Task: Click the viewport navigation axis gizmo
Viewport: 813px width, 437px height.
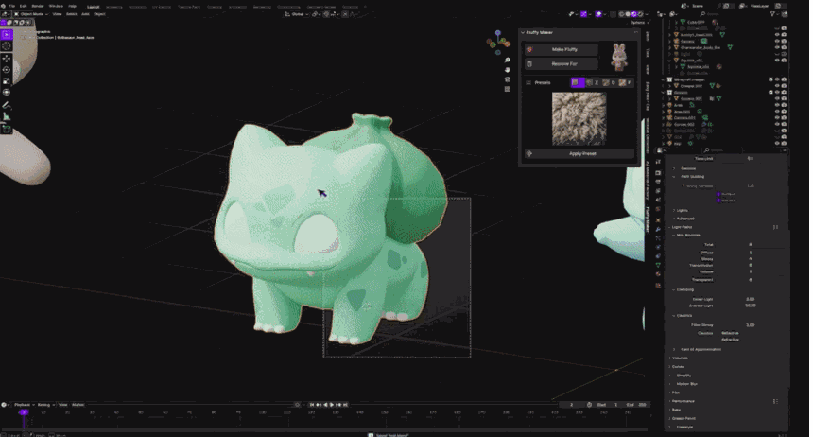Action: tap(498, 43)
